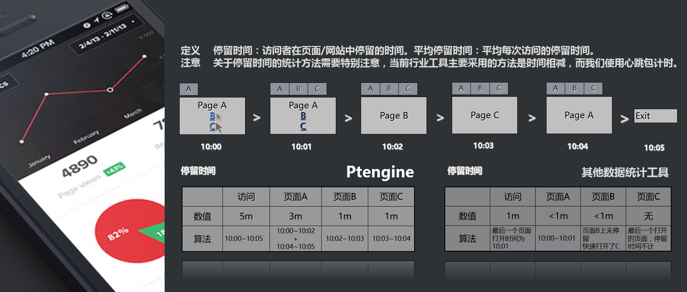Click the 10:05 timestamp under Exit
This screenshot has height=292, width=687.
click(x=654, y=148)
